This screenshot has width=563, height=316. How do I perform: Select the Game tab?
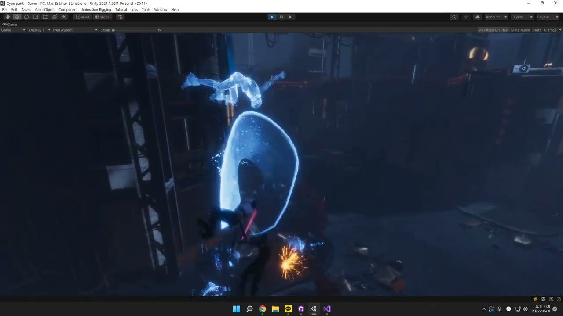10,25
